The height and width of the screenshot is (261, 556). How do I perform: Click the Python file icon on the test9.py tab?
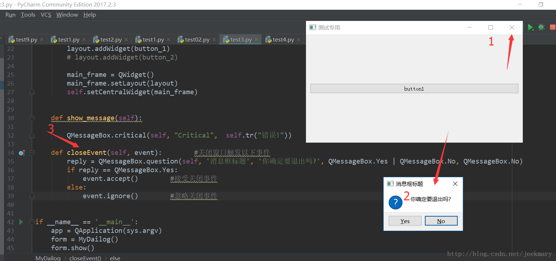tap(12, 39)
